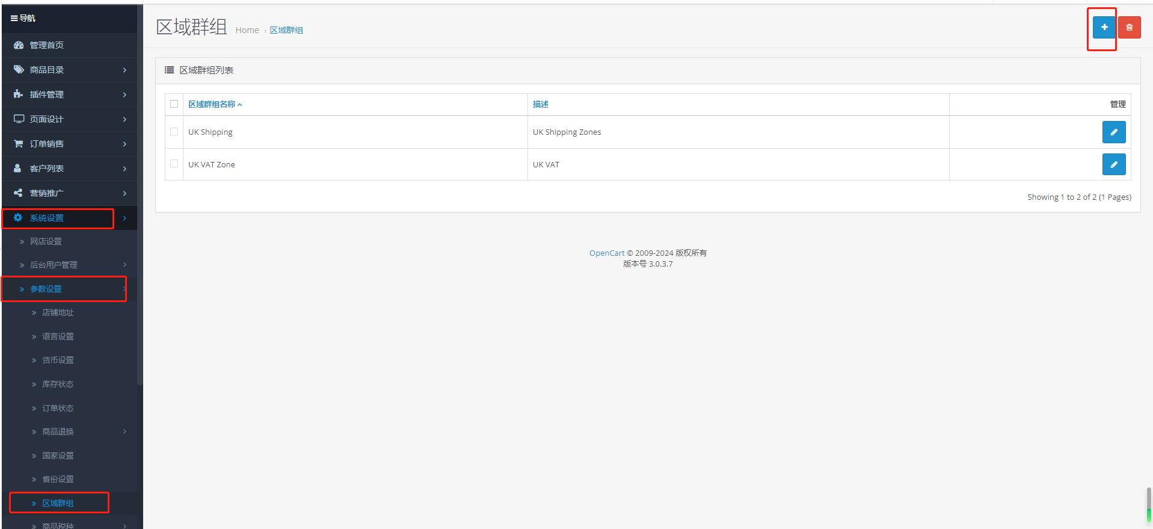This screenshot has width=1153, height=529.
Task: Expand the 营销推广 menu chevron
Action: point(125,193)
